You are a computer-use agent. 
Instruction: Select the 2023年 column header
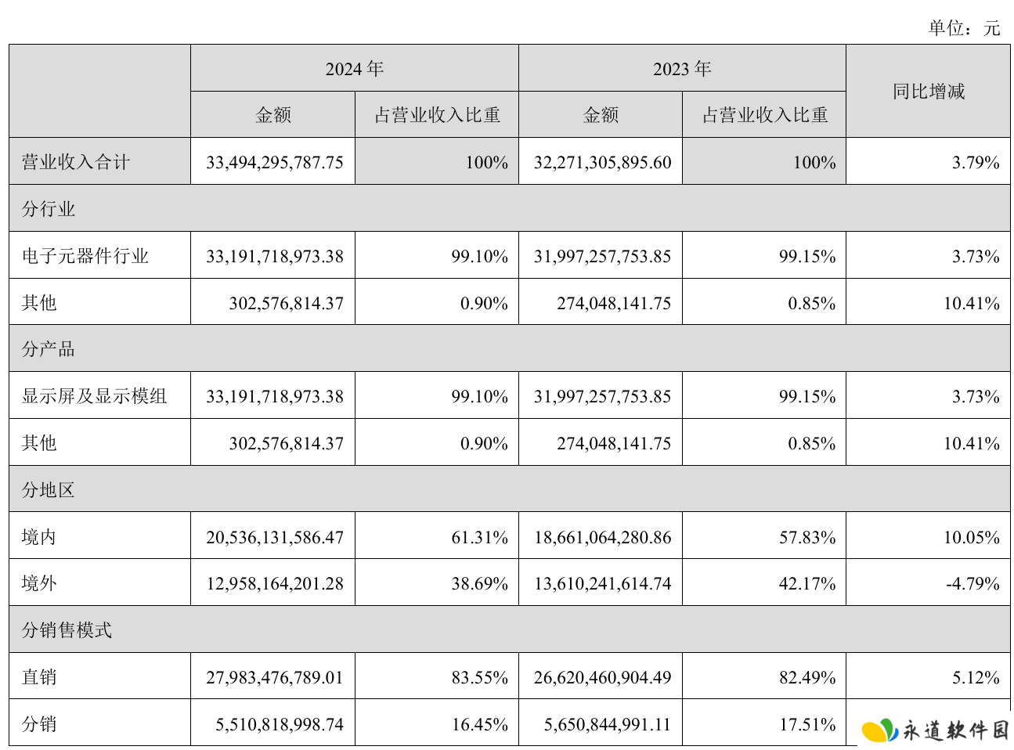pos(682,68)
